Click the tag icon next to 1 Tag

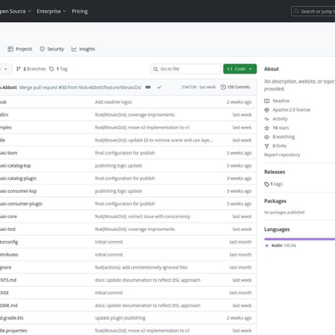click(x=52, y=69)
